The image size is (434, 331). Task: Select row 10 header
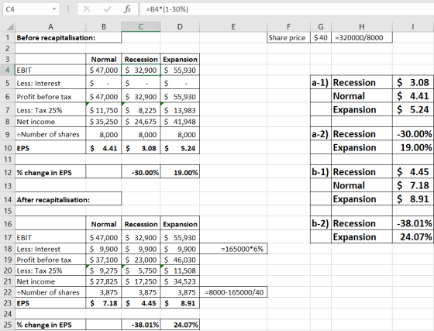[x=8, y=148]
